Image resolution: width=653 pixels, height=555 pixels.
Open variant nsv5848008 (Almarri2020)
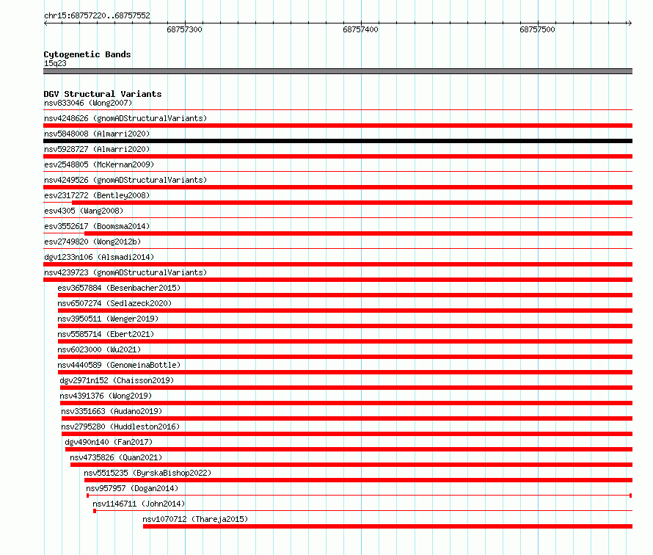(97, 134)
